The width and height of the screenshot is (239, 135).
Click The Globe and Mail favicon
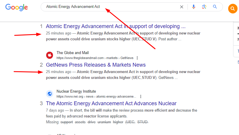pyautogui.click(x=49, y=55)
